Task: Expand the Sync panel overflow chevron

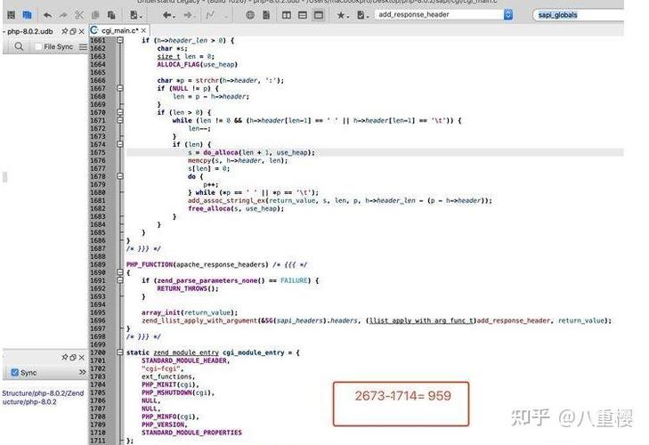Action: 83,373
